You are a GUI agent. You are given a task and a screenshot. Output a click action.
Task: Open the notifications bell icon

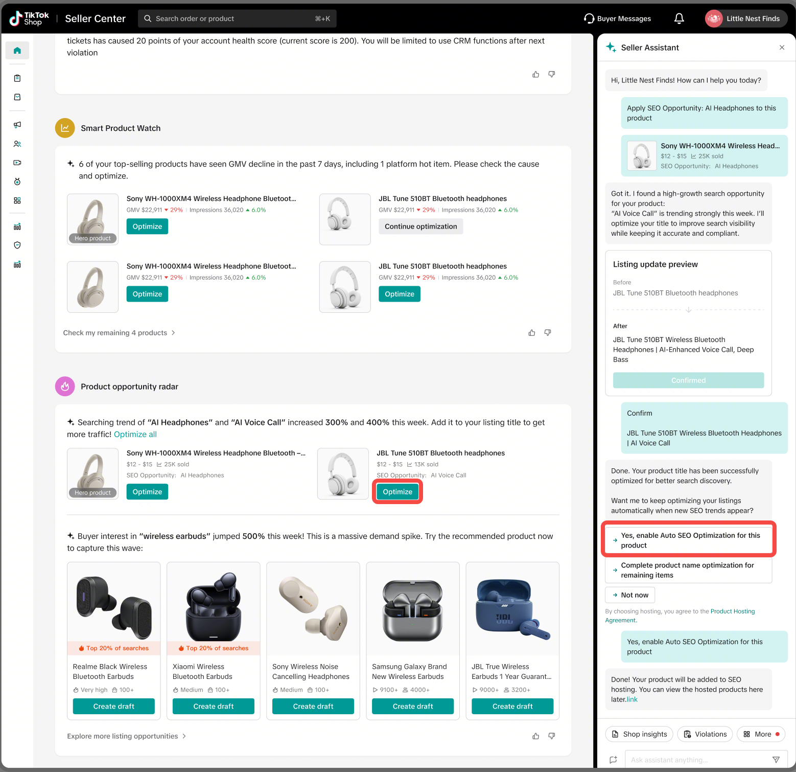[678, 19]
